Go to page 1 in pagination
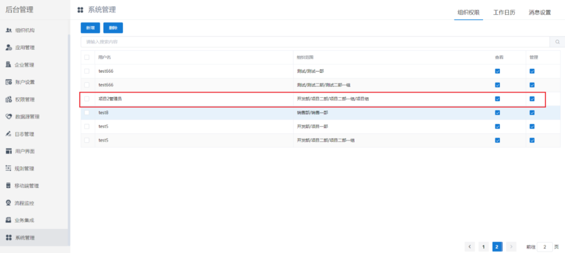The width and height of the screenshot is (565, 253). [484, 247]
